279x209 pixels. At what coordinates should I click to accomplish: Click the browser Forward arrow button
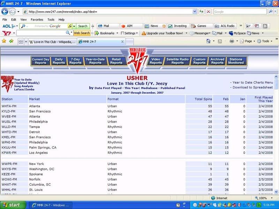point(12,12)
